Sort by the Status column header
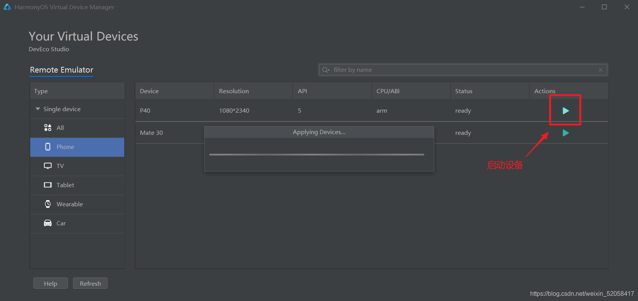 point(490,91)
